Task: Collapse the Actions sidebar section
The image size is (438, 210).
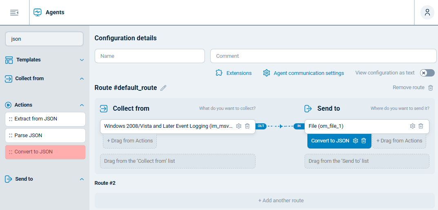Action: (82, 105)
